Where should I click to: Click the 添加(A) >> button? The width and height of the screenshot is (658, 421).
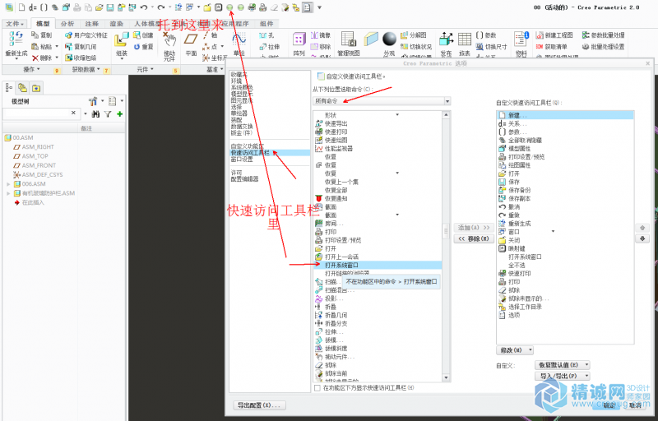(x=474, y=228)
